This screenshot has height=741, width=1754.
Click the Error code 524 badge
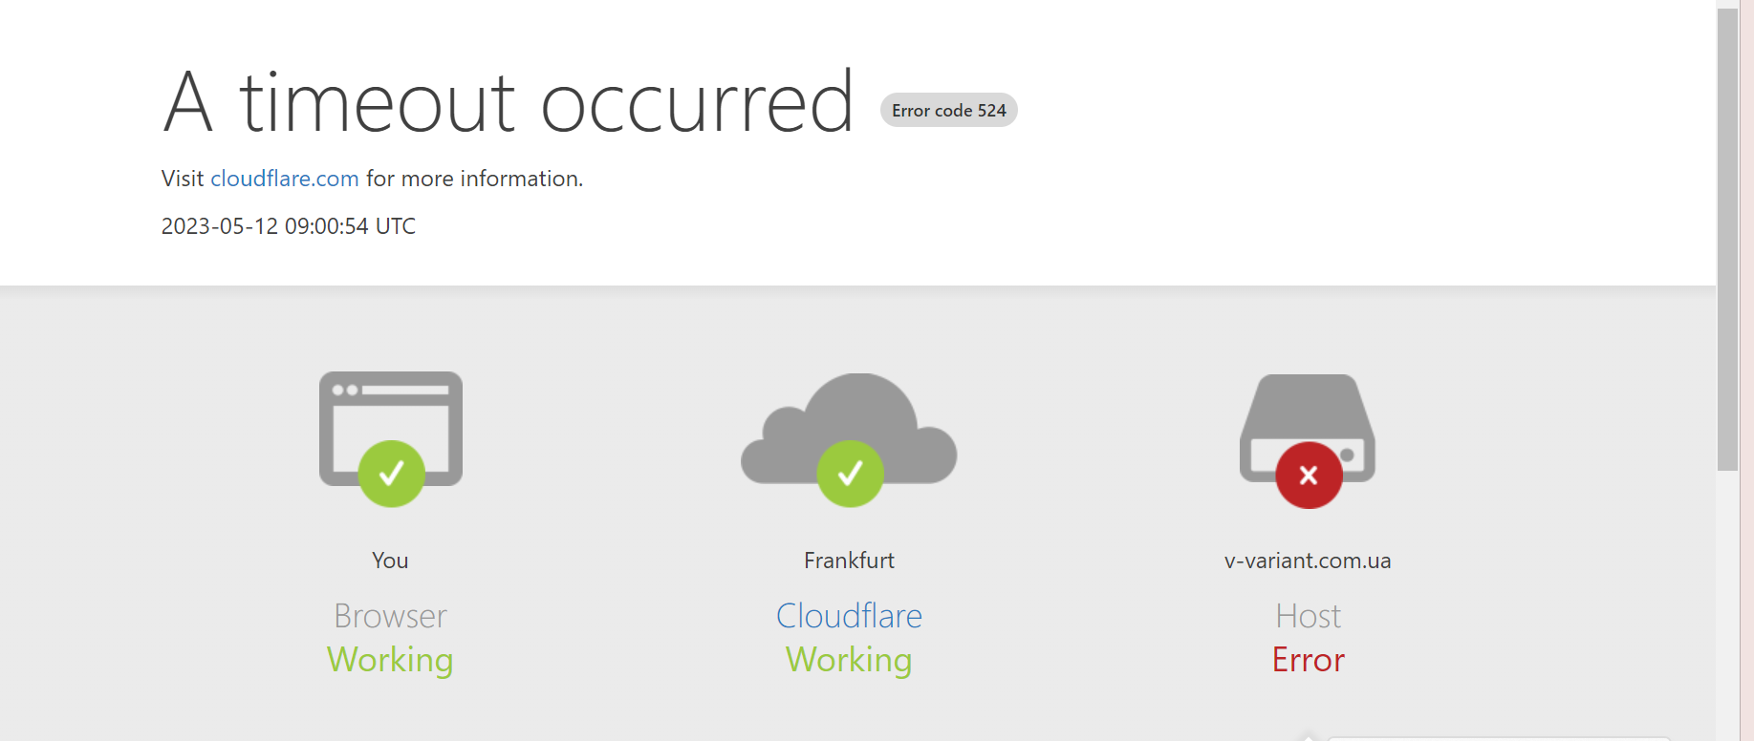948,110
